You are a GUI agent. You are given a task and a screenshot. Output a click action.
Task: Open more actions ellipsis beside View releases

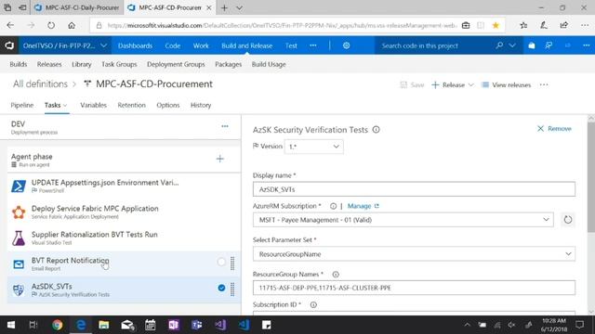(544, 84)
